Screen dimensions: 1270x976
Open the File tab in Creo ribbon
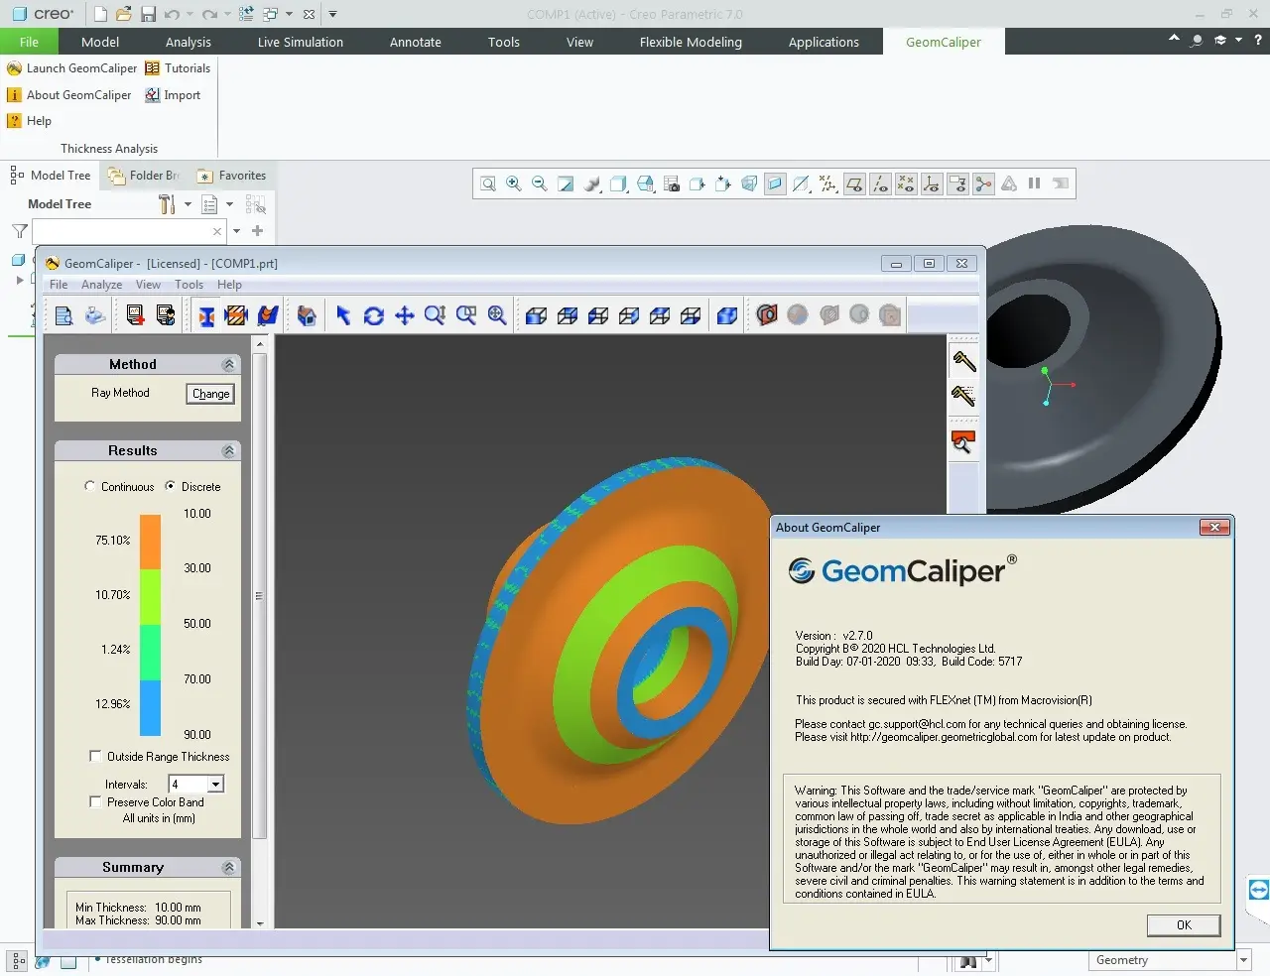(x=29, y=42)
